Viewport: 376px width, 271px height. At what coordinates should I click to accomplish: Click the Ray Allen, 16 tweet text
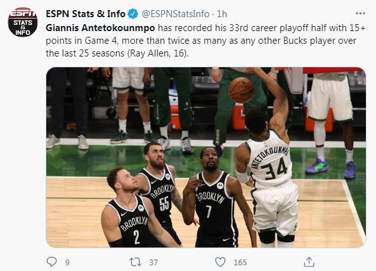pyautogui.click(x=158, y=53)
